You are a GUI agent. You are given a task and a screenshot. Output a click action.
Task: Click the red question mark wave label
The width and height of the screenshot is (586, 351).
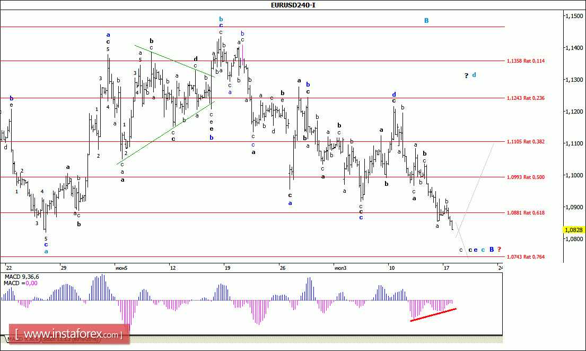pos(499,250)
